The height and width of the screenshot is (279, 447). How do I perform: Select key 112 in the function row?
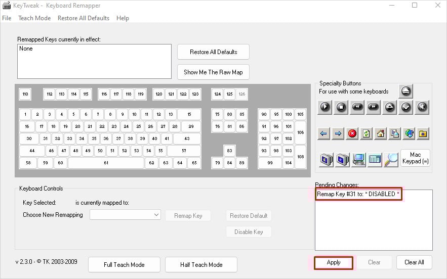pyautogui.click(x=50, y=94)
